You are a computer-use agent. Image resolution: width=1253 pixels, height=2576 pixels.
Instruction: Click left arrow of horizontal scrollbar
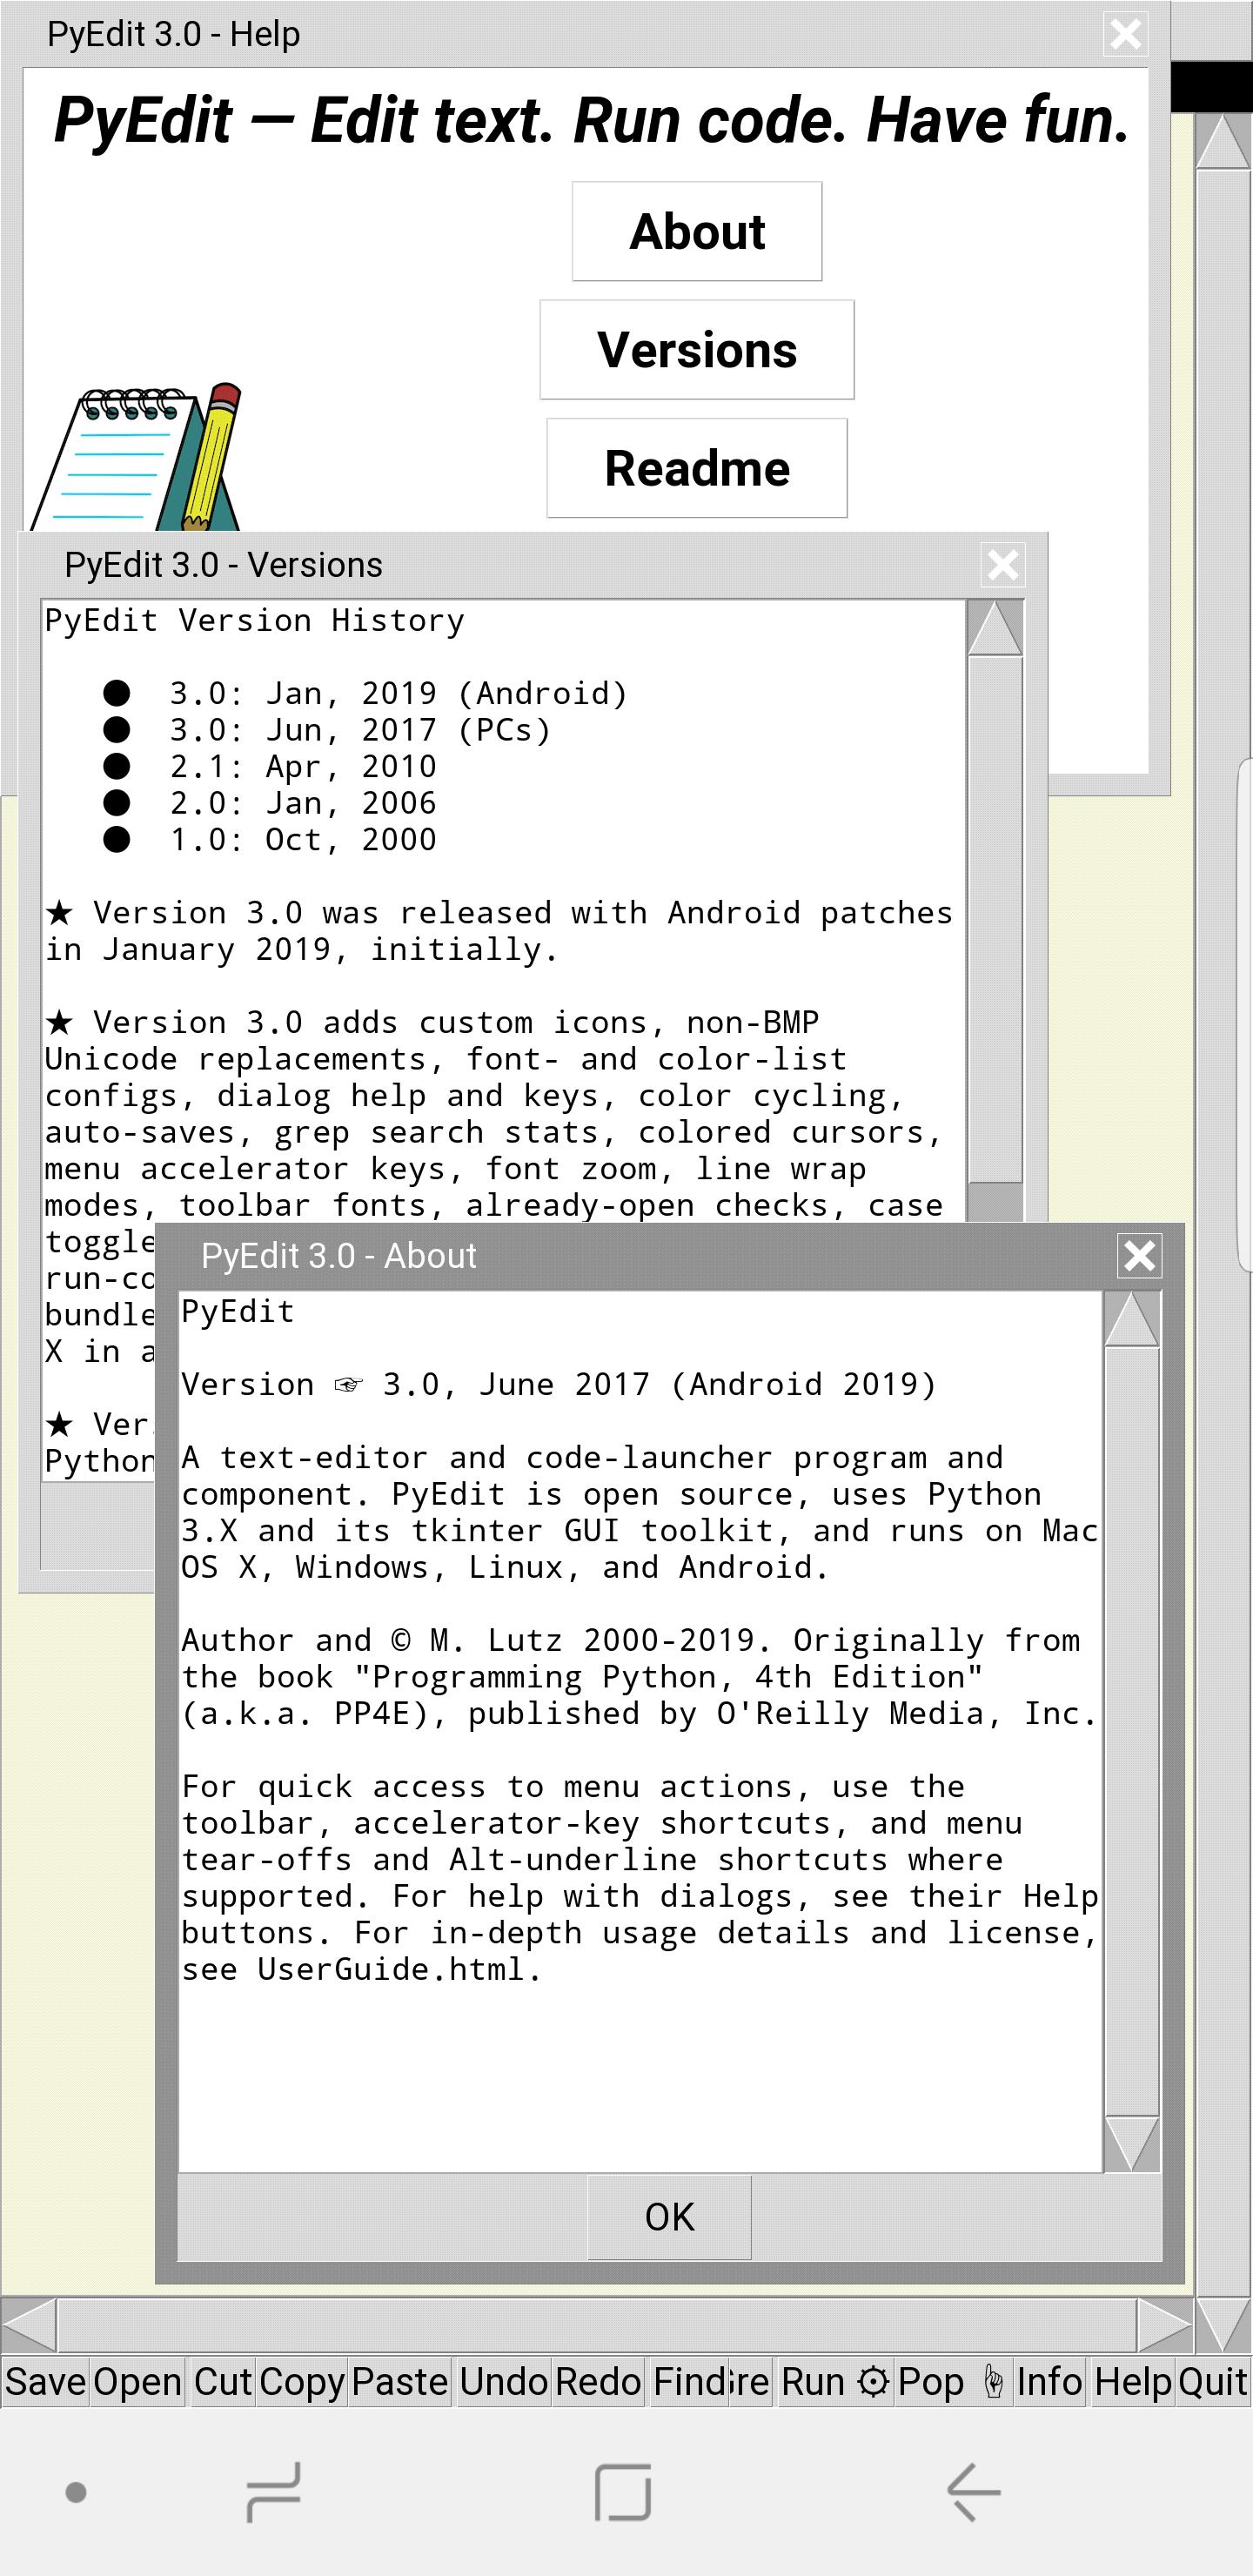click(29, 2325)
